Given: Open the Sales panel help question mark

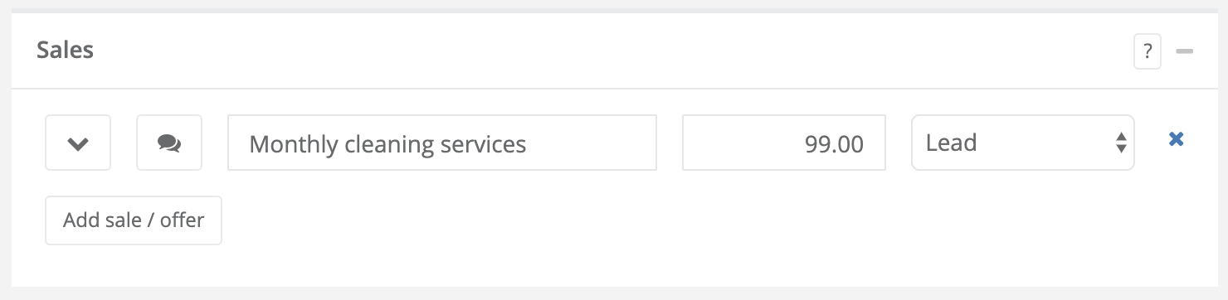Looking at the screenshot, I should 1147,51.
